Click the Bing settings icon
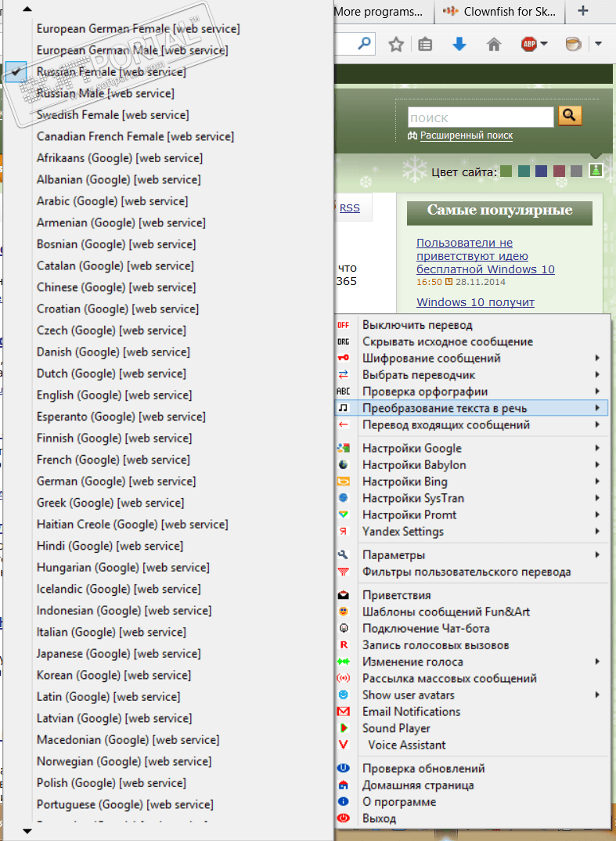 [x=343, y=482]
